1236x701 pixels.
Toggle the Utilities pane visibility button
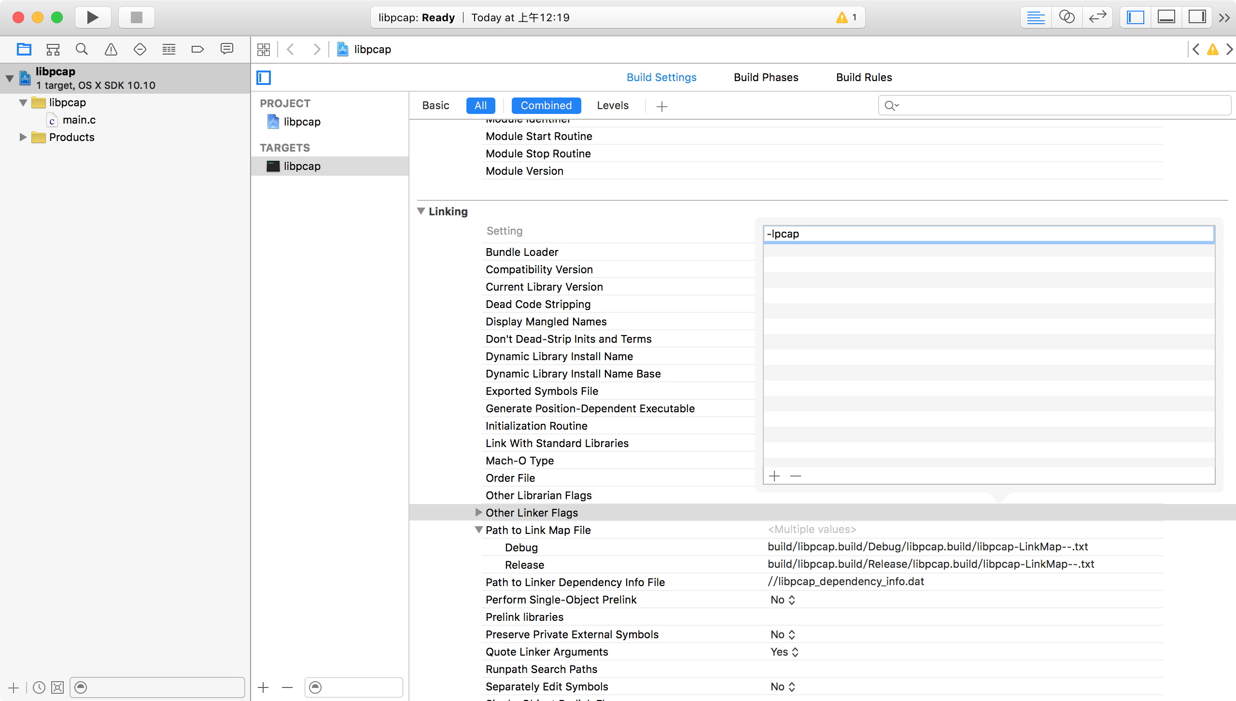(1197, 18)
